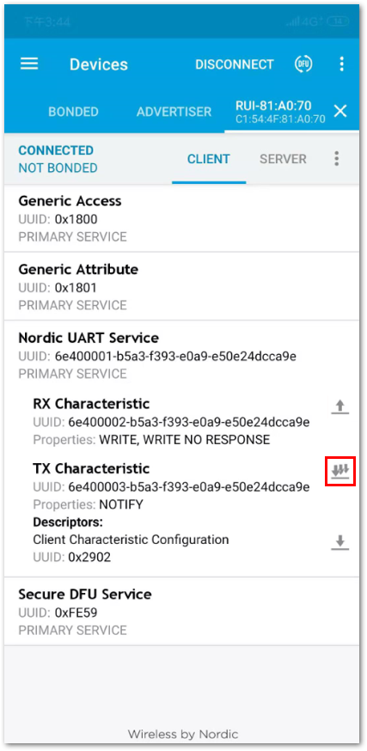
Task: Select the RUI-81:A0:70 device tab
Action: [280, 112]
